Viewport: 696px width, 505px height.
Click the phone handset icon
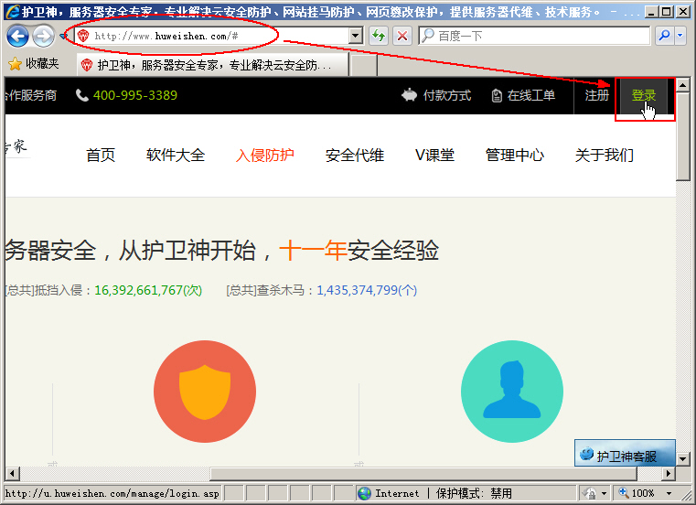[x=82, y=95]
